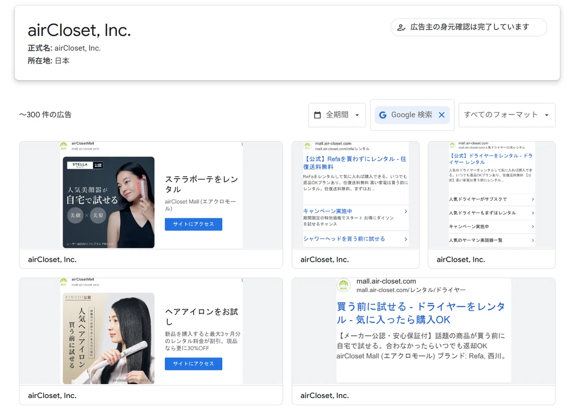Click airCloset, Inc. label under ステラボーテ ad
Viewport: 580px width, 412px height.
pos(52,259)
